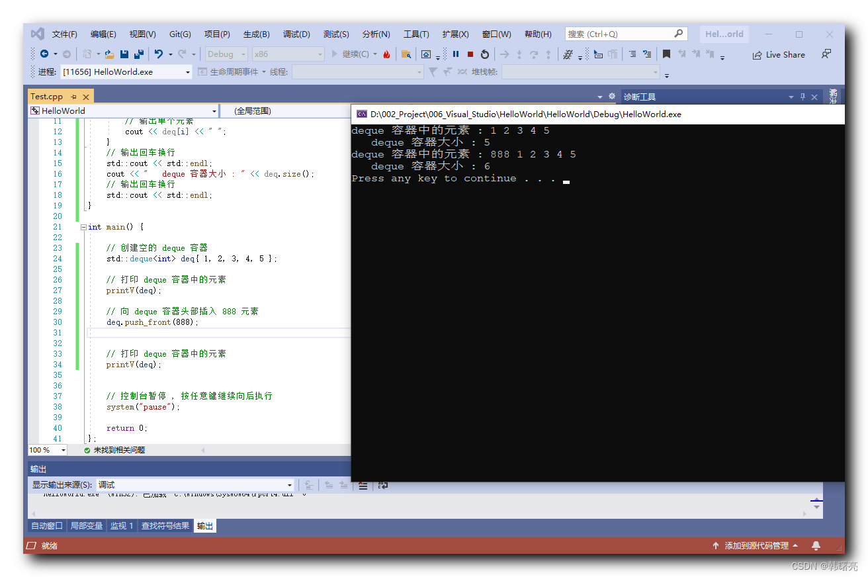
Task: Click the diagnostic tools settings gear
Action: click(x=612, y=96)
